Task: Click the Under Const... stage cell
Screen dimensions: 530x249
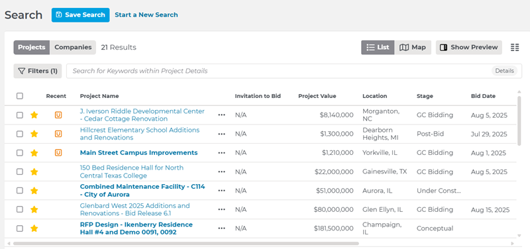Action: click(x=439, y=191)
